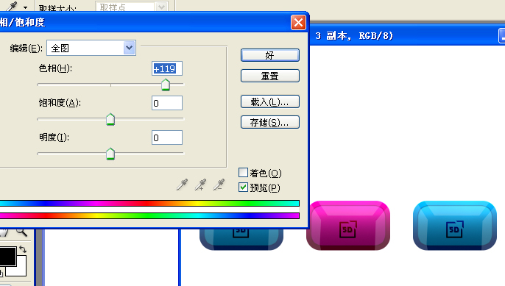Select the plain eyedropper in Hue/Saturation dialog
Image resolution: width=505 pixels, height=286 pixels.
click(183, 185)
